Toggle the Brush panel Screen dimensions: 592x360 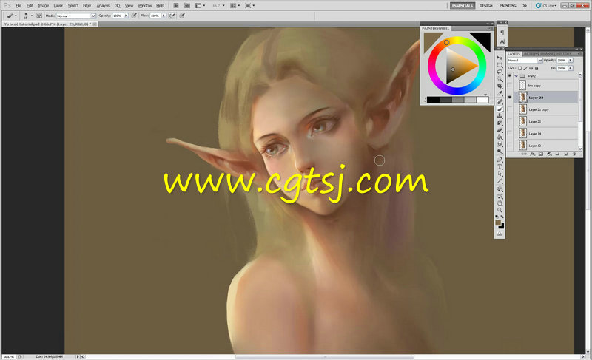point(39,16)
